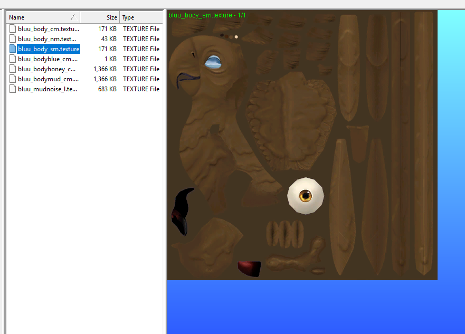This screenshot has height=334, width=465.
Task: Select the highlighted bluu_body_sm.texture file
Action: coord(49,49)
